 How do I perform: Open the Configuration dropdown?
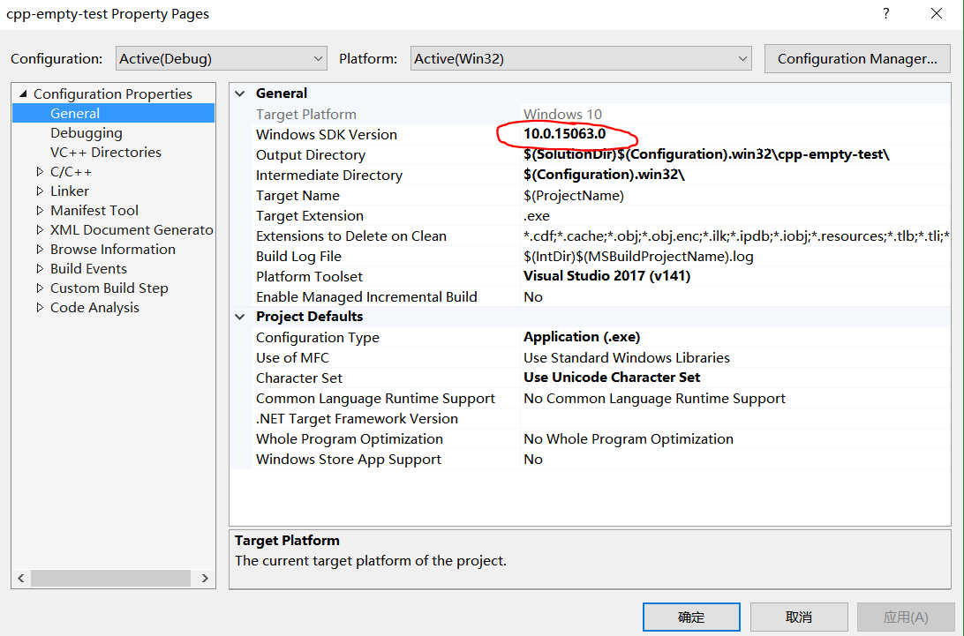221,59
